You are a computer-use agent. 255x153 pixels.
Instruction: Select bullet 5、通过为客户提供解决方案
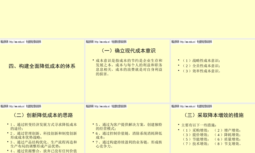tap(129, 126)
